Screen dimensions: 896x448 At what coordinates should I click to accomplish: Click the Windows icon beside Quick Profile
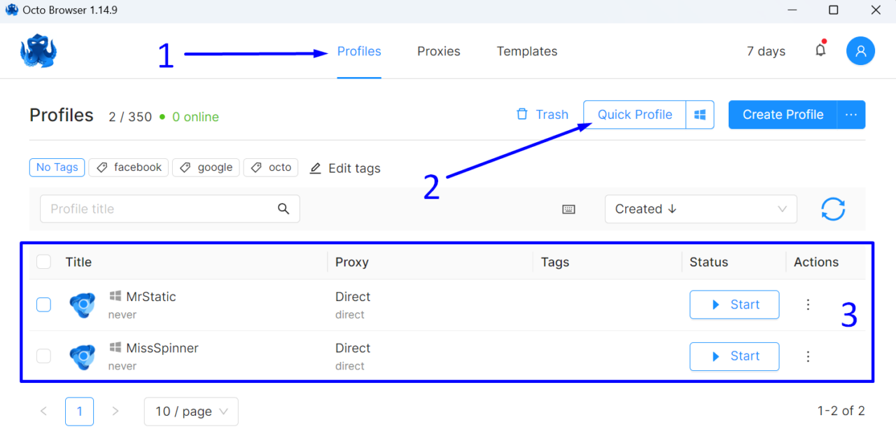tap(700, 114)
